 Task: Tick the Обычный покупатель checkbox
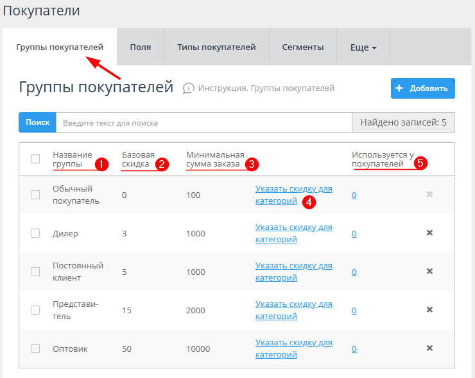[x=35, y=195]
